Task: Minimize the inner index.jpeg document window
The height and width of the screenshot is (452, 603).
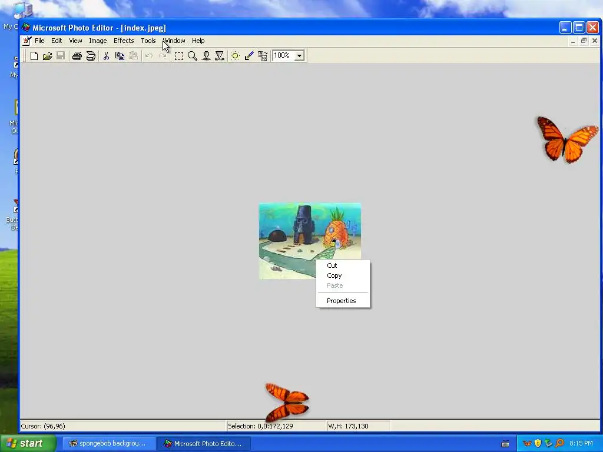Action: (x=573, y=41)
